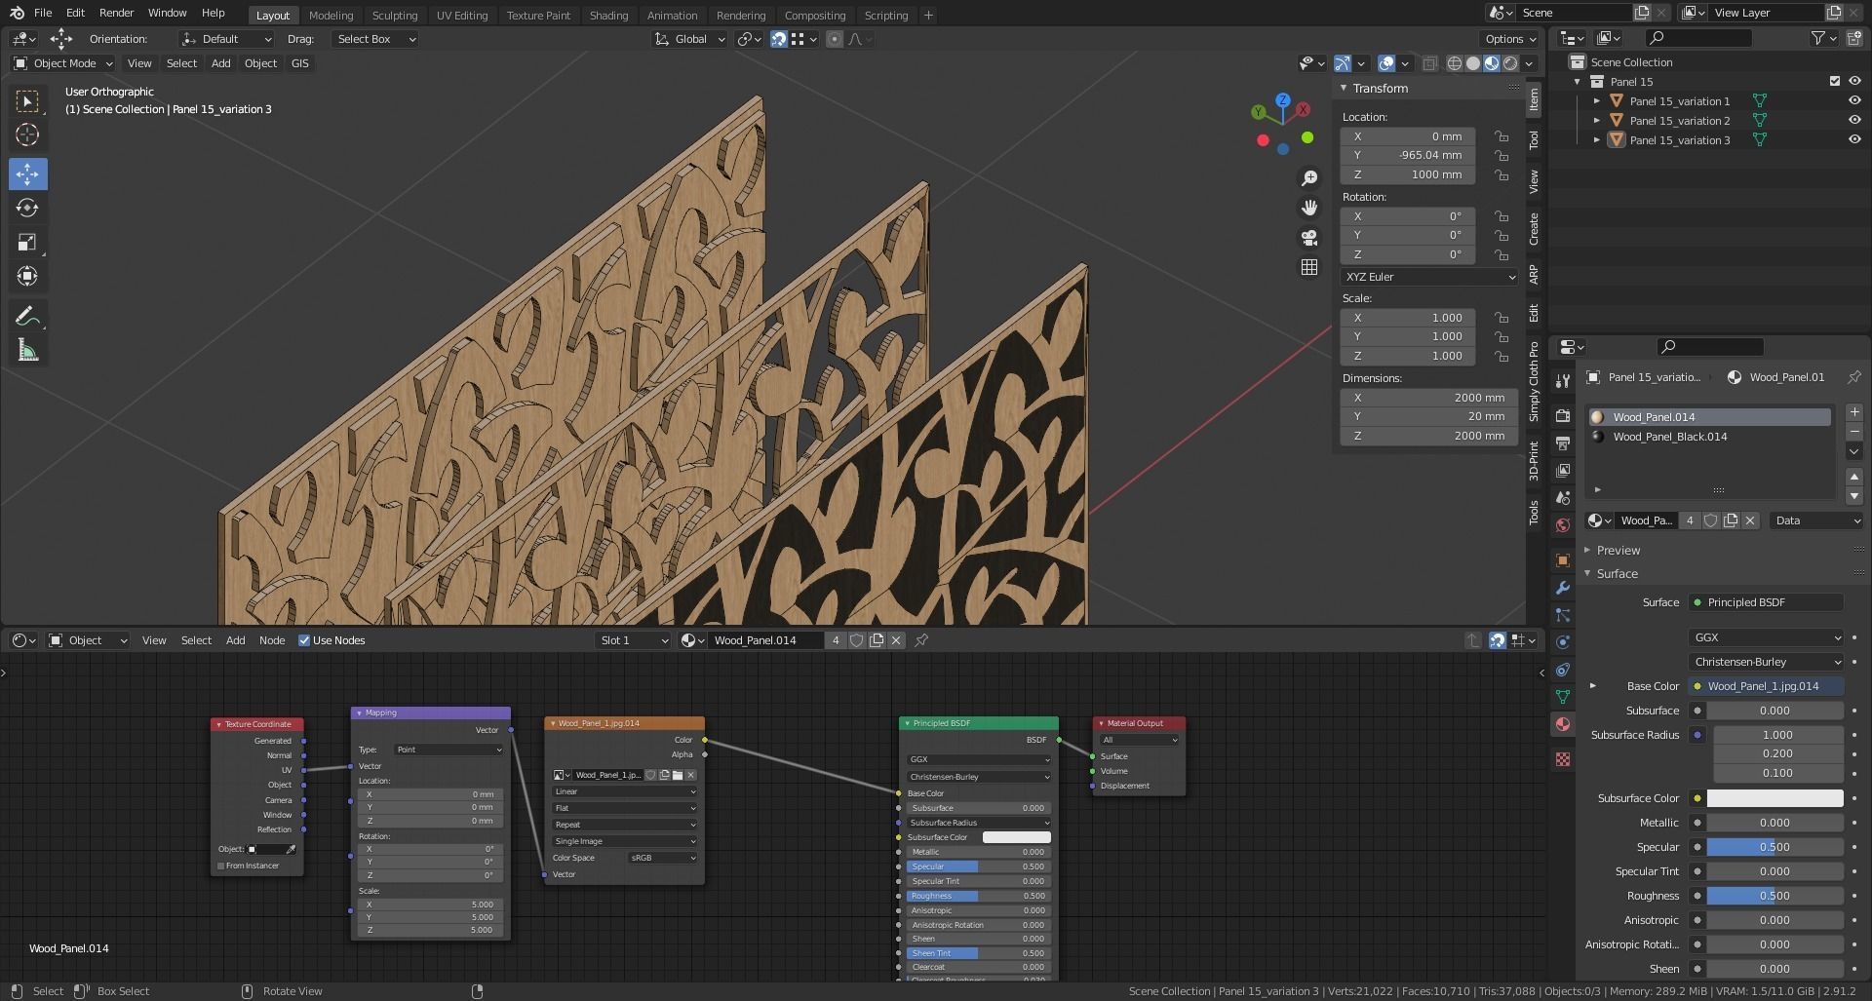Pick the Annotate pencil tool
This screenshot has width=1872, height=1001.
tap(27, 316)
